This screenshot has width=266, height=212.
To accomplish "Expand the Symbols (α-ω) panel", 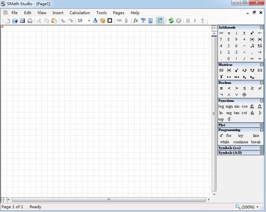I will click(x=262, y=148).
